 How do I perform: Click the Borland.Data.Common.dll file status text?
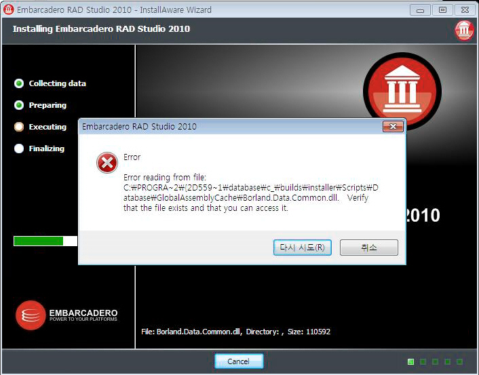click(235, 332)
